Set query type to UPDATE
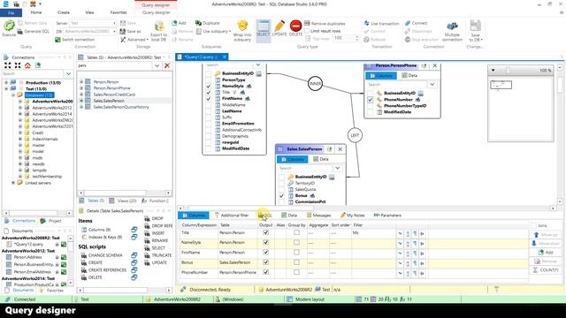 279,28
